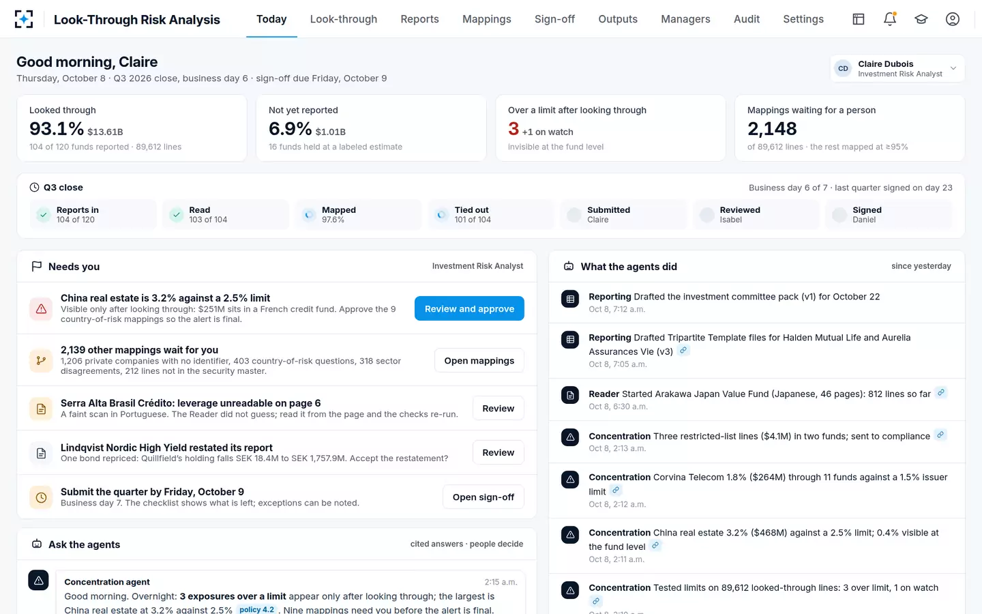Open the Sign-off tab

[x=554, y=19]
